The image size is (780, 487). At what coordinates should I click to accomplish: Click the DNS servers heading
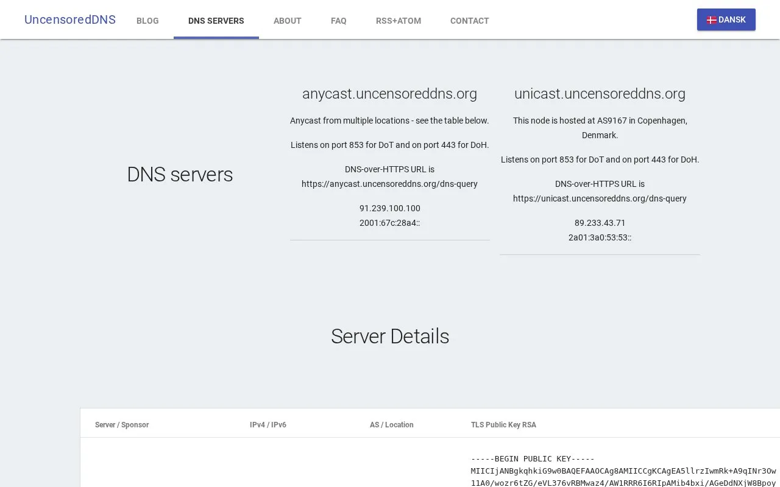[180, 175]
